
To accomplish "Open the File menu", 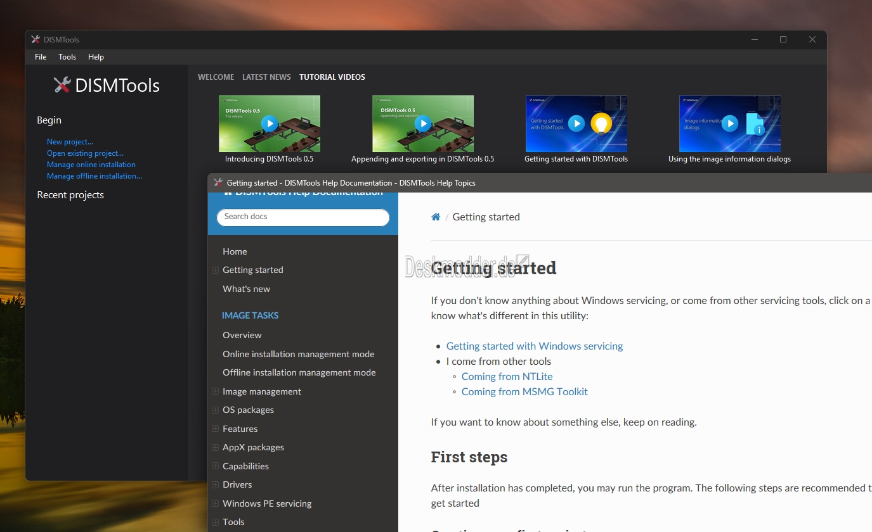I will pos(41,57).
